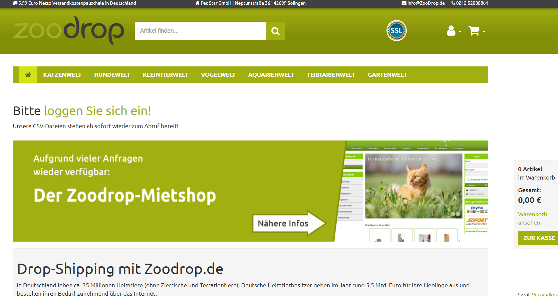Click the cart total '0,00 €'
The image size is (558, 296).
pyautogui.click(x=530, y=200)
